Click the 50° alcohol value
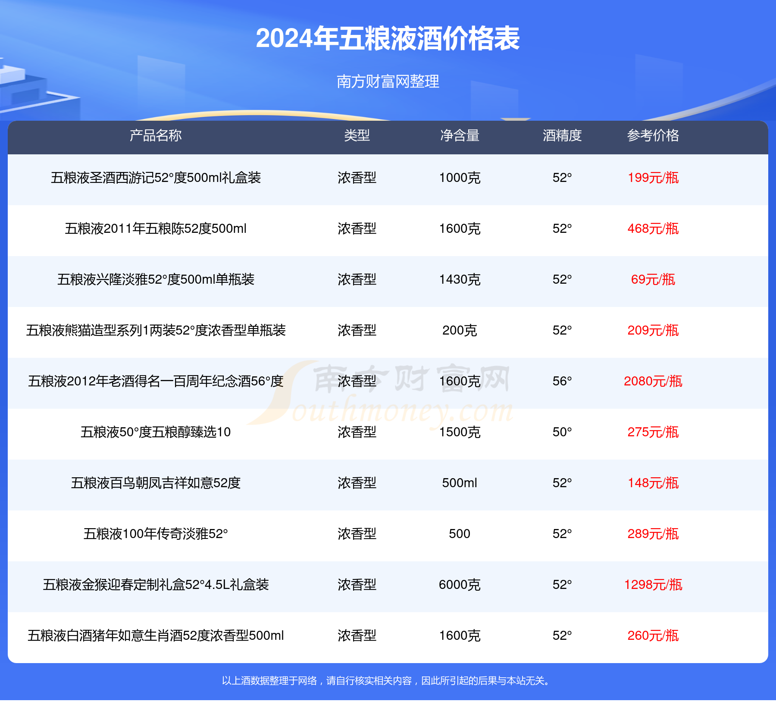776x720 pixels. click(562, 432)
